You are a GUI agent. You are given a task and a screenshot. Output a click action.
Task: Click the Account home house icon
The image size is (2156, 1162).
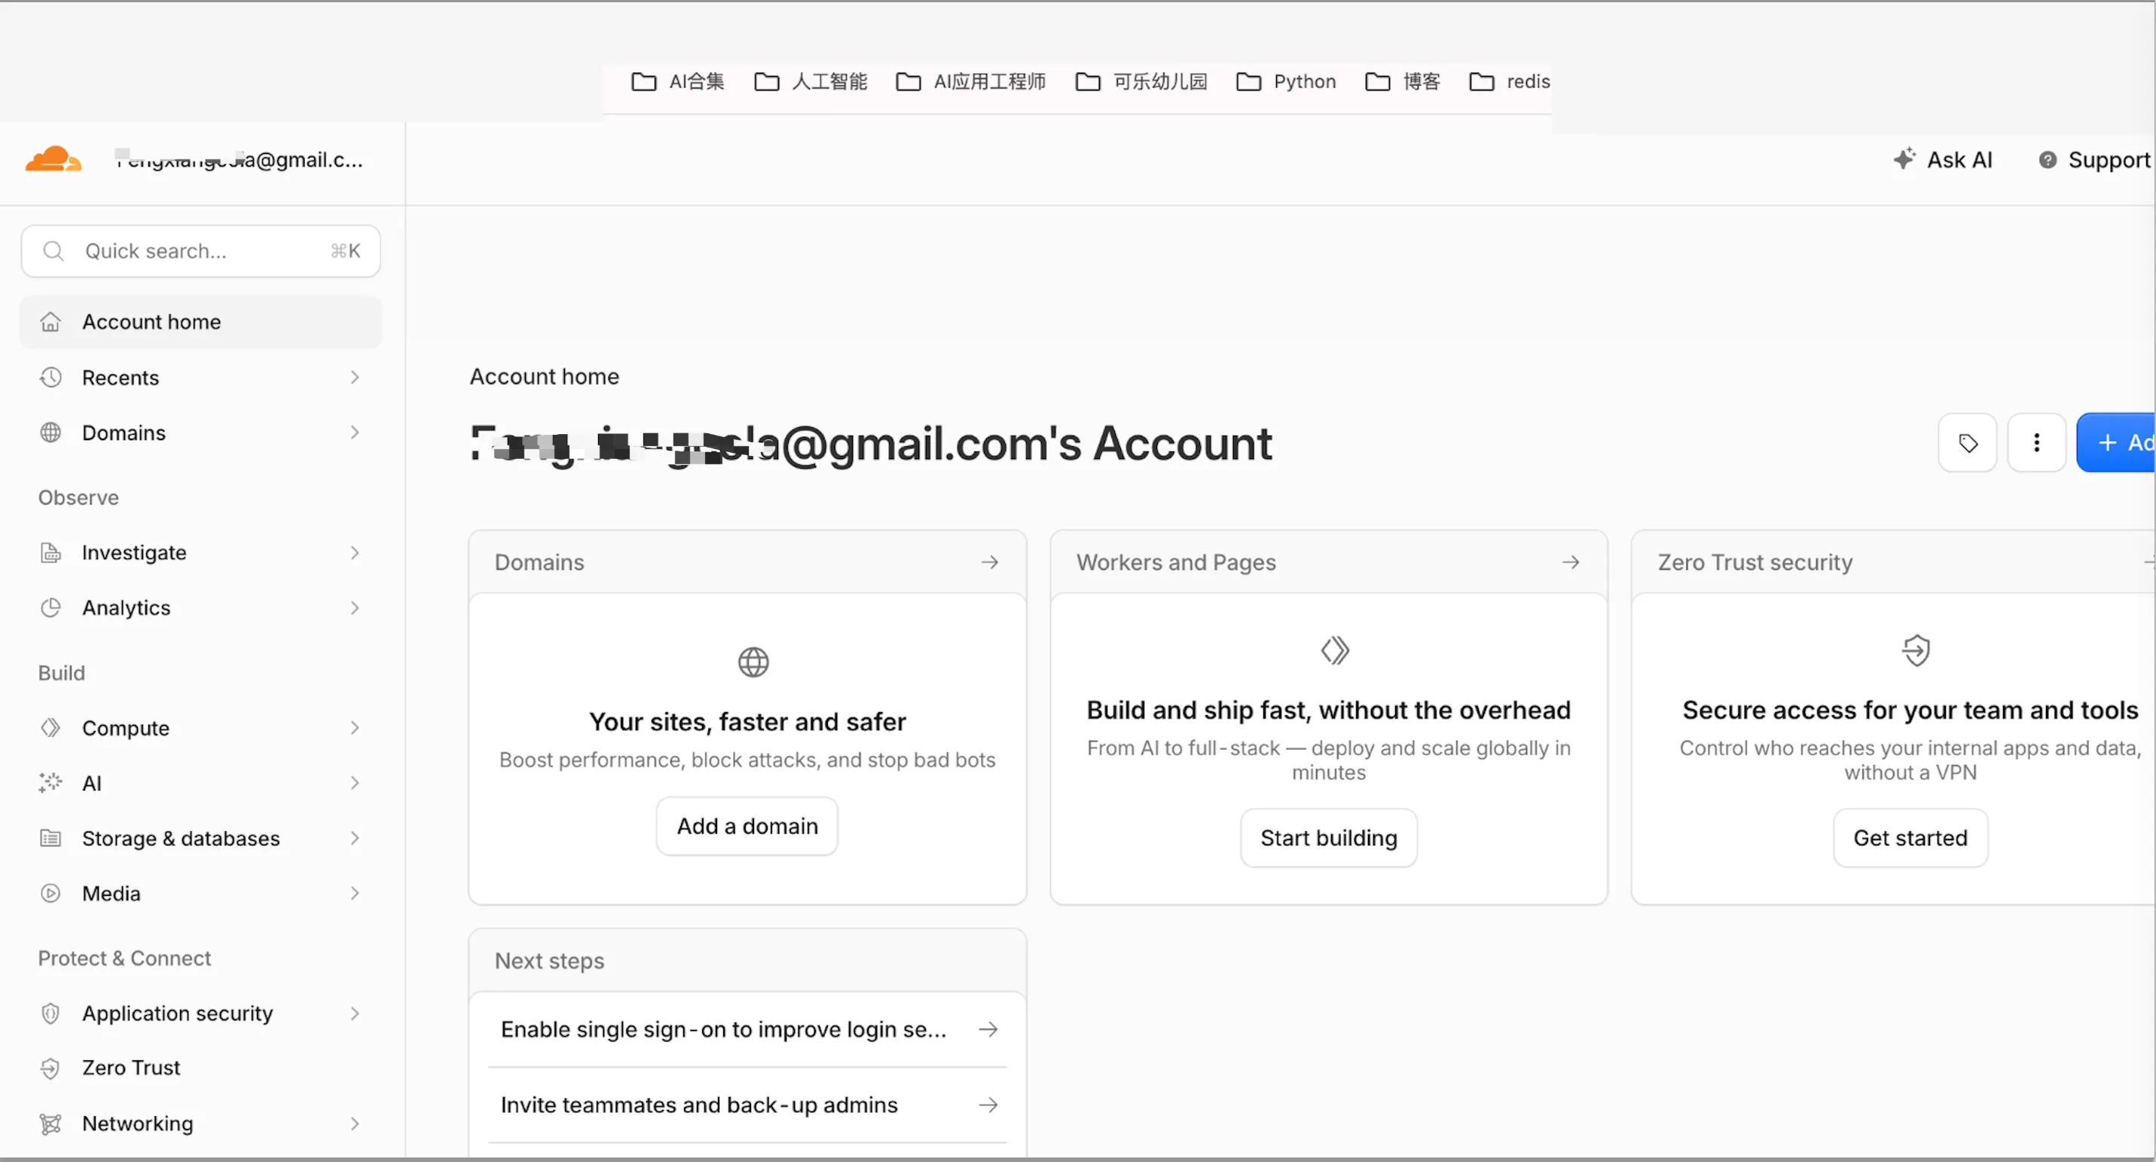[x=51, y=323]
